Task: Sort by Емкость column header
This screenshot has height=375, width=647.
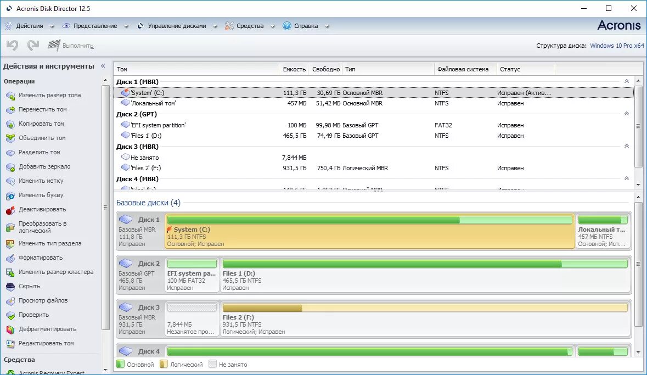Action: click(x=294, y=69)
